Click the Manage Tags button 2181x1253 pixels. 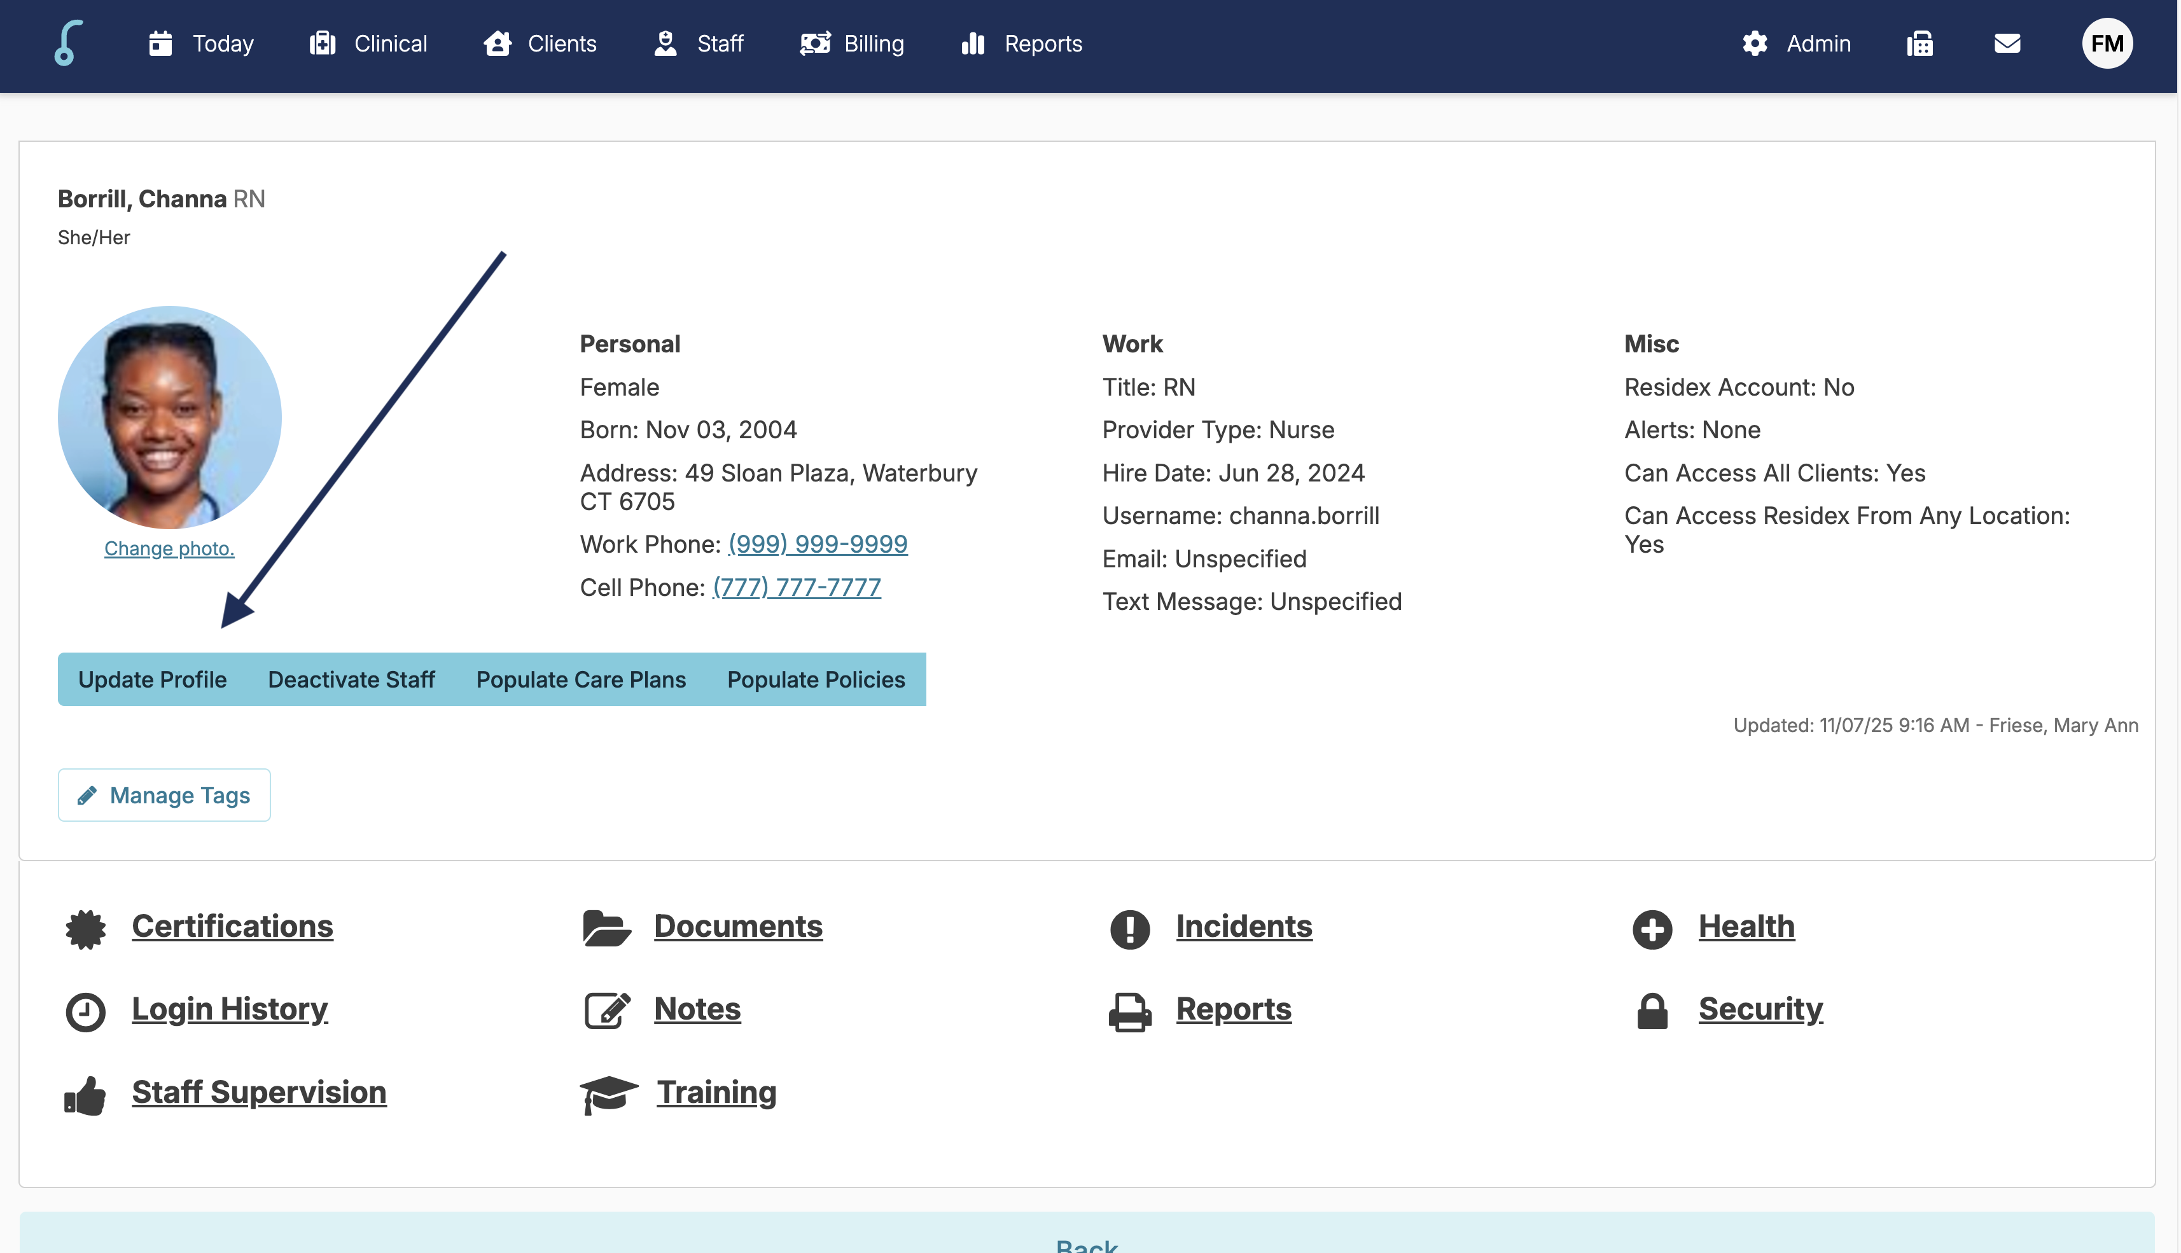click(x=164, y=795)
